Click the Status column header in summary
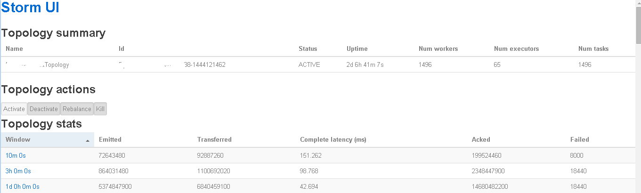Screen dimensions: 641x193 (x=308, y=49)
